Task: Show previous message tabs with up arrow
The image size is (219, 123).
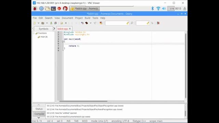Action: click(39, 105)
